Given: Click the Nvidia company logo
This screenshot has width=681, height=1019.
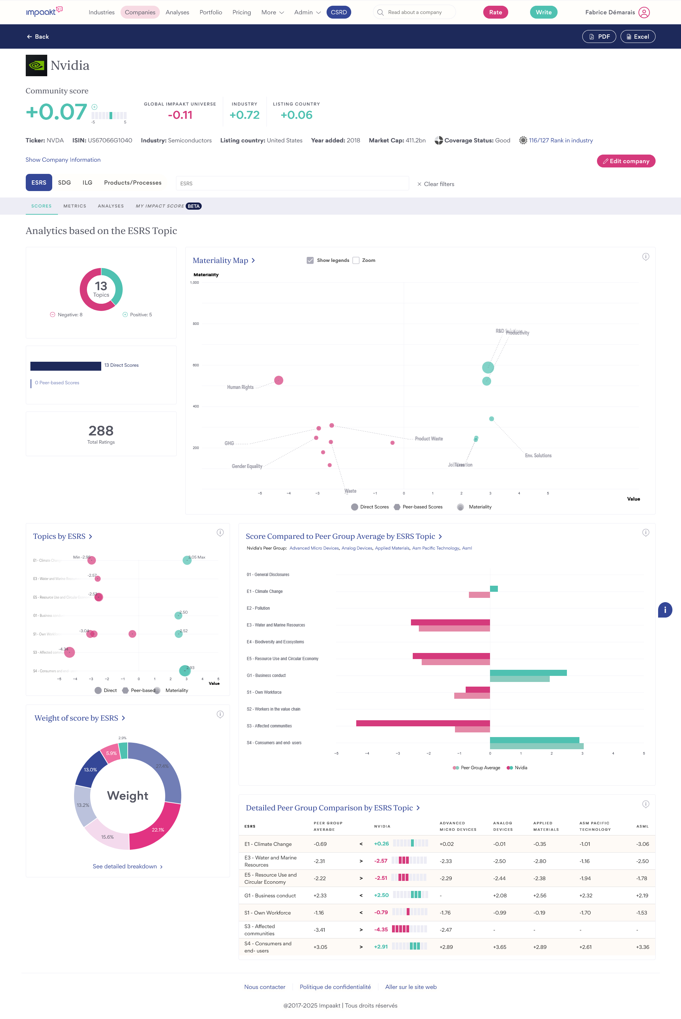Looking at the screenshot, I should pyautogui.click(x=36, y=65).
